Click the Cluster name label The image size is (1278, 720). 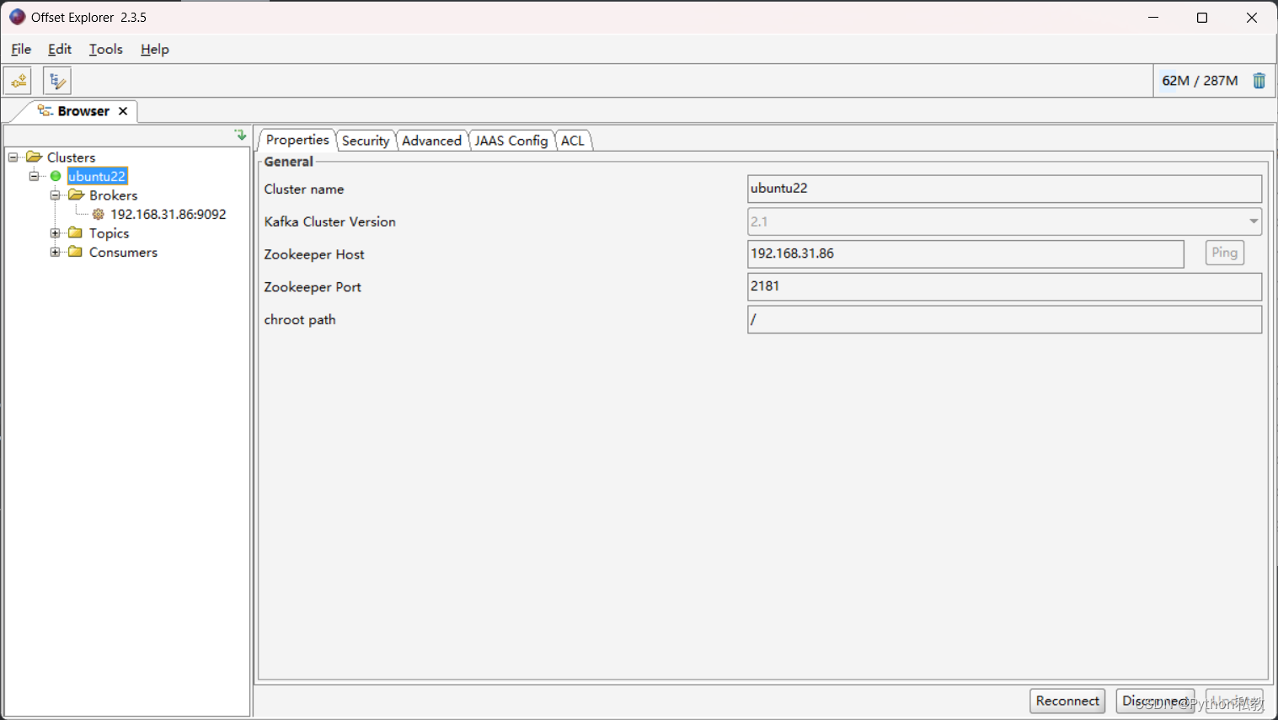304,189
